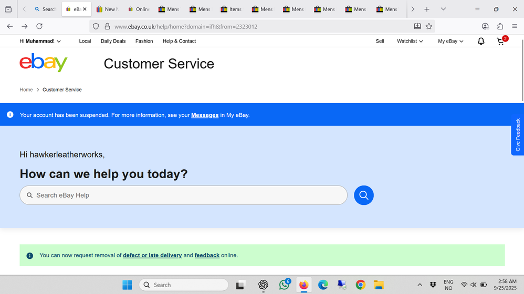Open the Windows Start menu

pos(127,285)
